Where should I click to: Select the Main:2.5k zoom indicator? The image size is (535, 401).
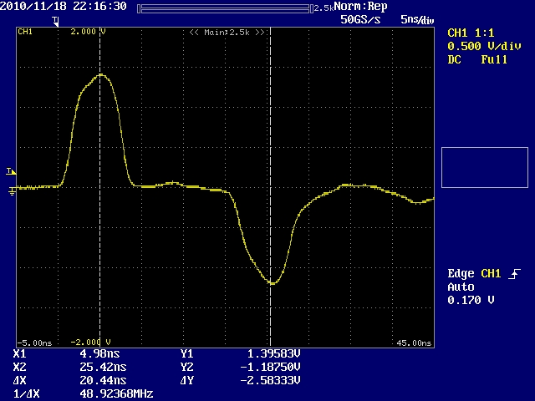tap(227, 32)
